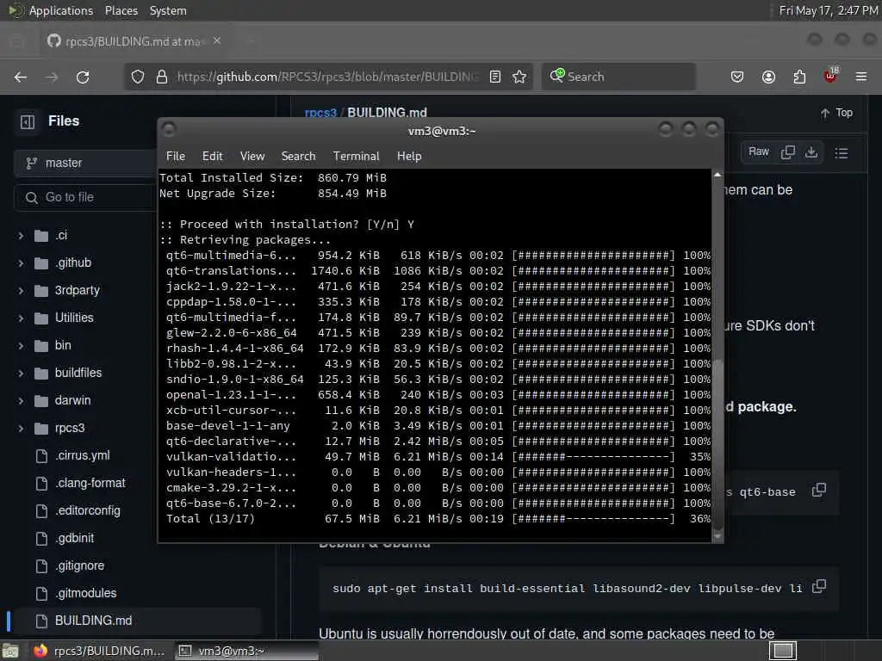Copy the apt-get install command
882x661 pixels.
(x=819, y=587)
